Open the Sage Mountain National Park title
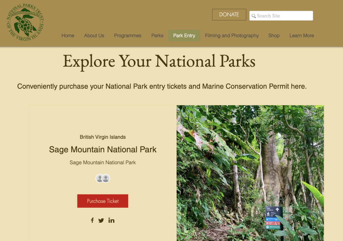The width and height of the screenshot is (343, 241). pos(103,149)
